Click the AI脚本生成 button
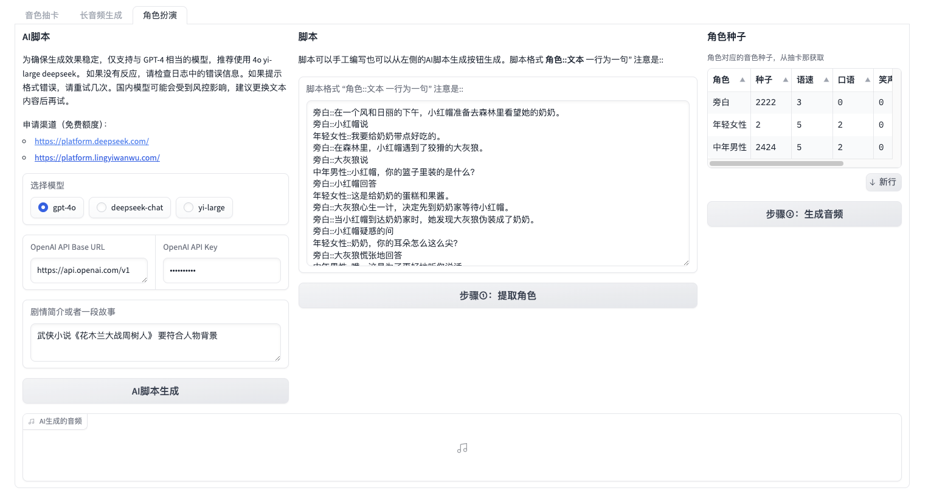 pos(156,391)
